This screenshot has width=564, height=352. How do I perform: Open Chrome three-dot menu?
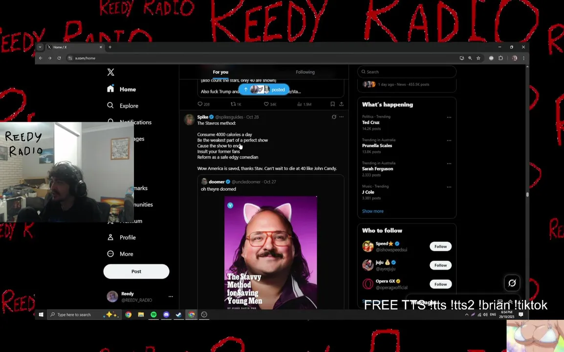click(x=524, y=58)
